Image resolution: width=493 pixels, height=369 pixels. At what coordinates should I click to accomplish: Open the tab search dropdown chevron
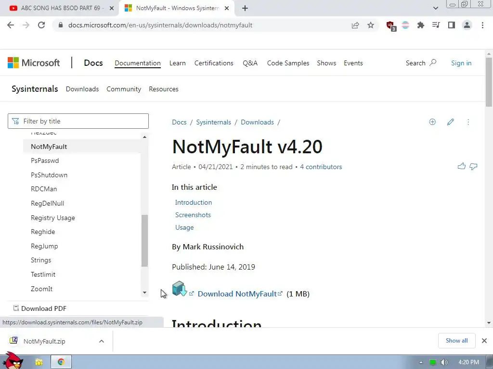click(435, 8)
